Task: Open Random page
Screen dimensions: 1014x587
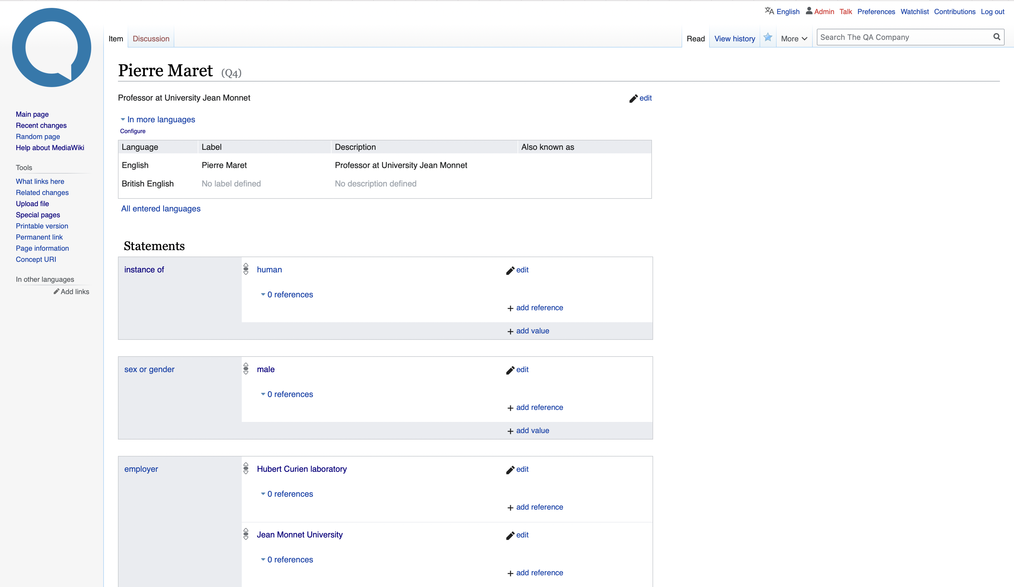Action: click(x=38, y=136)
